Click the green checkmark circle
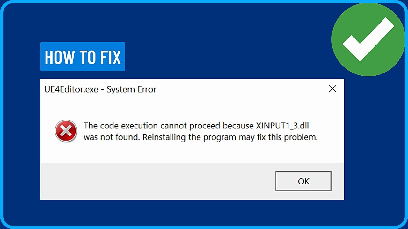The height and width of the screenshot is (229, 408). pyautogui.click(x=368, y=39)
